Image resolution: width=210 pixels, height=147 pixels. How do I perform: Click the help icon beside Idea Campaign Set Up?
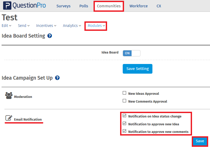point(57,78)
